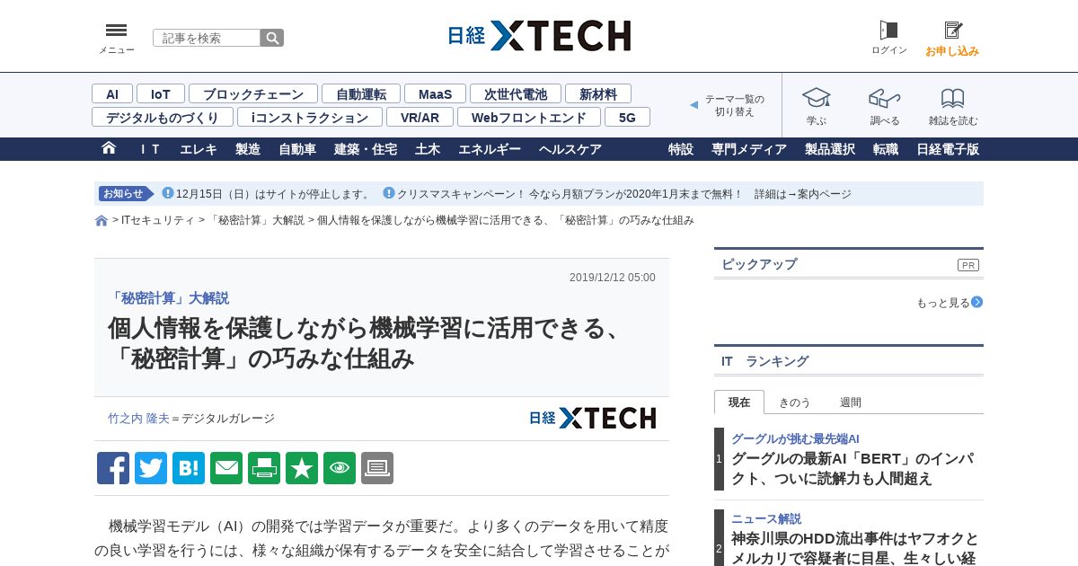Screen dimensions: 1078x566
Task: Go to home icon in navigation bar
Action: click(109, 148)
